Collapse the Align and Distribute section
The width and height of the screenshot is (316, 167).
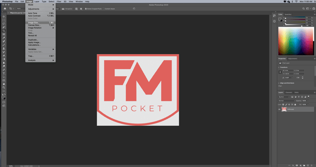click(x=279, y=83)
